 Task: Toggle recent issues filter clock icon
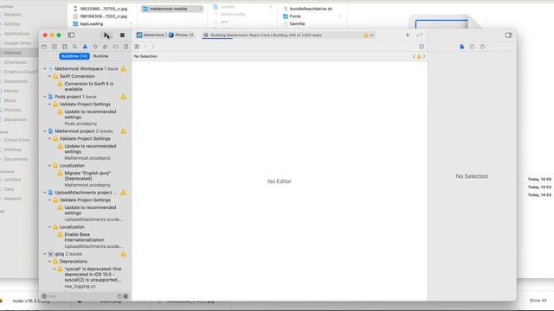119,296
